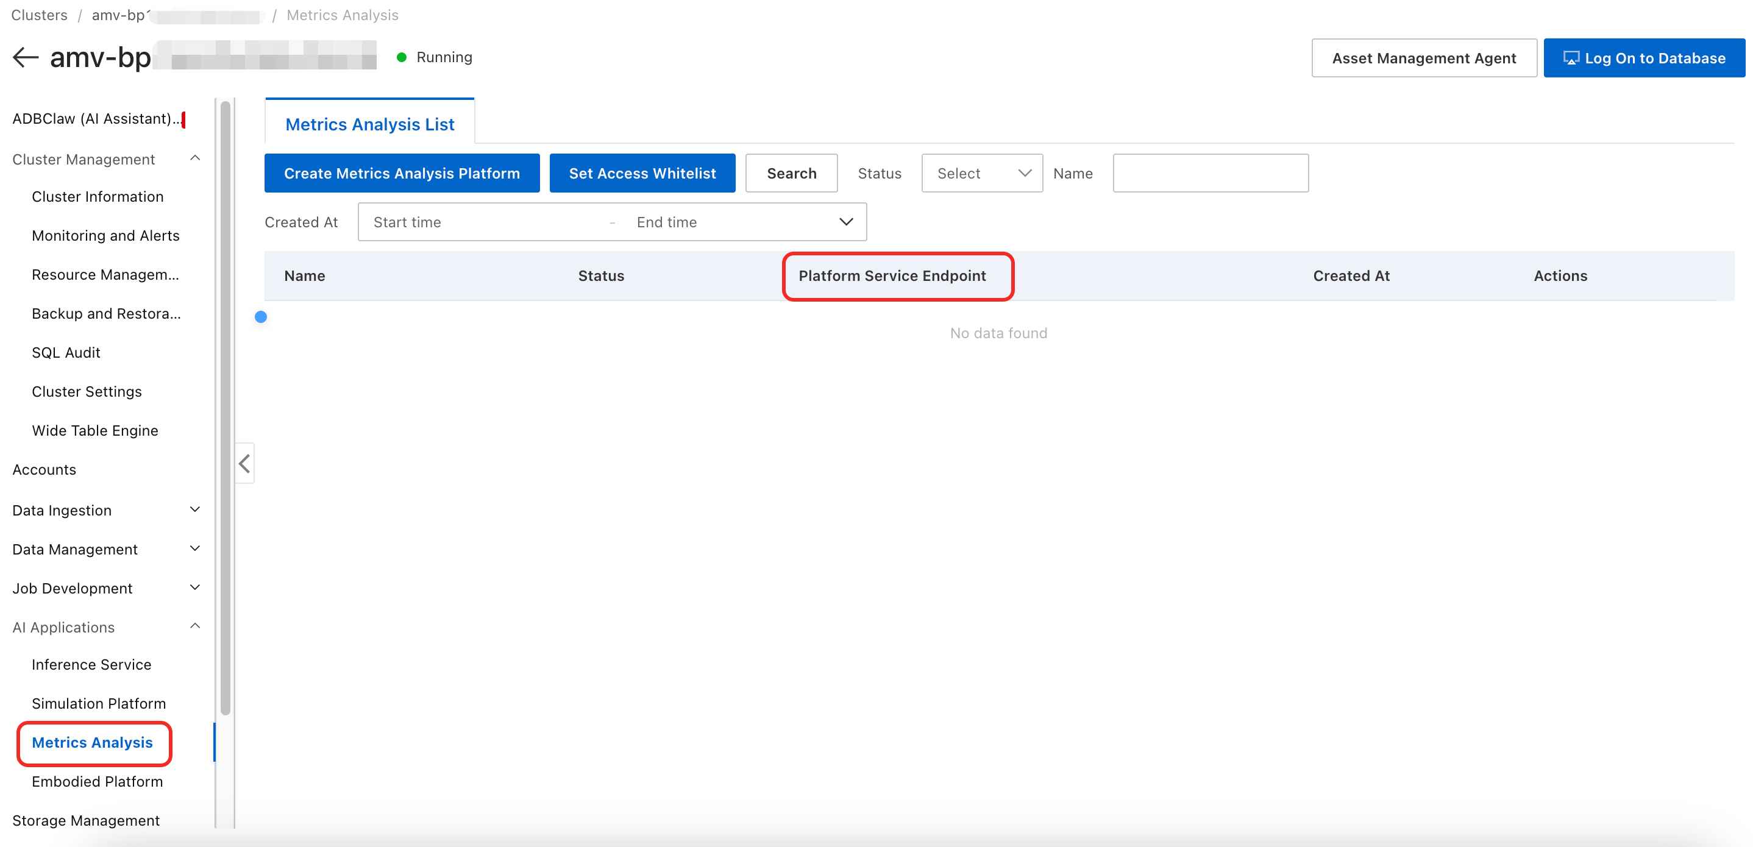This screenshot has height=847, width=1753.
Task: Open Metrics Analysis in the sidebar
Action: 92,742
